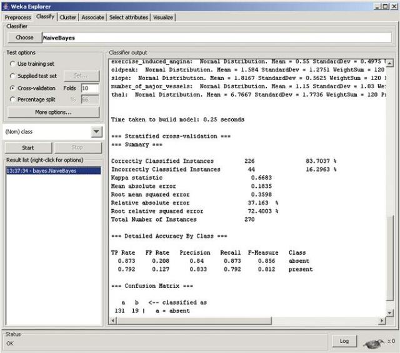Click the Root mean squared error line
400x353 pixels.
(191, 195)
